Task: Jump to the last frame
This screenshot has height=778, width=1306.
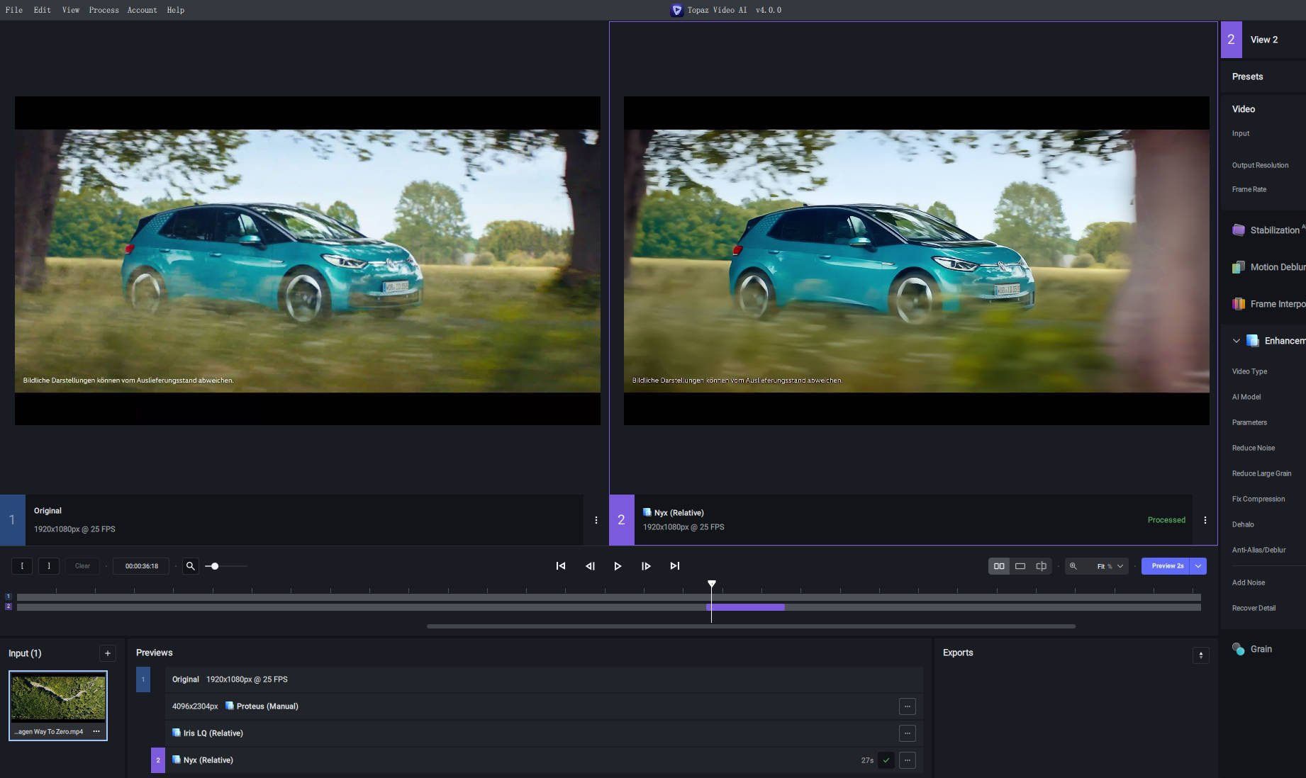Action: (x=674, y=566)
